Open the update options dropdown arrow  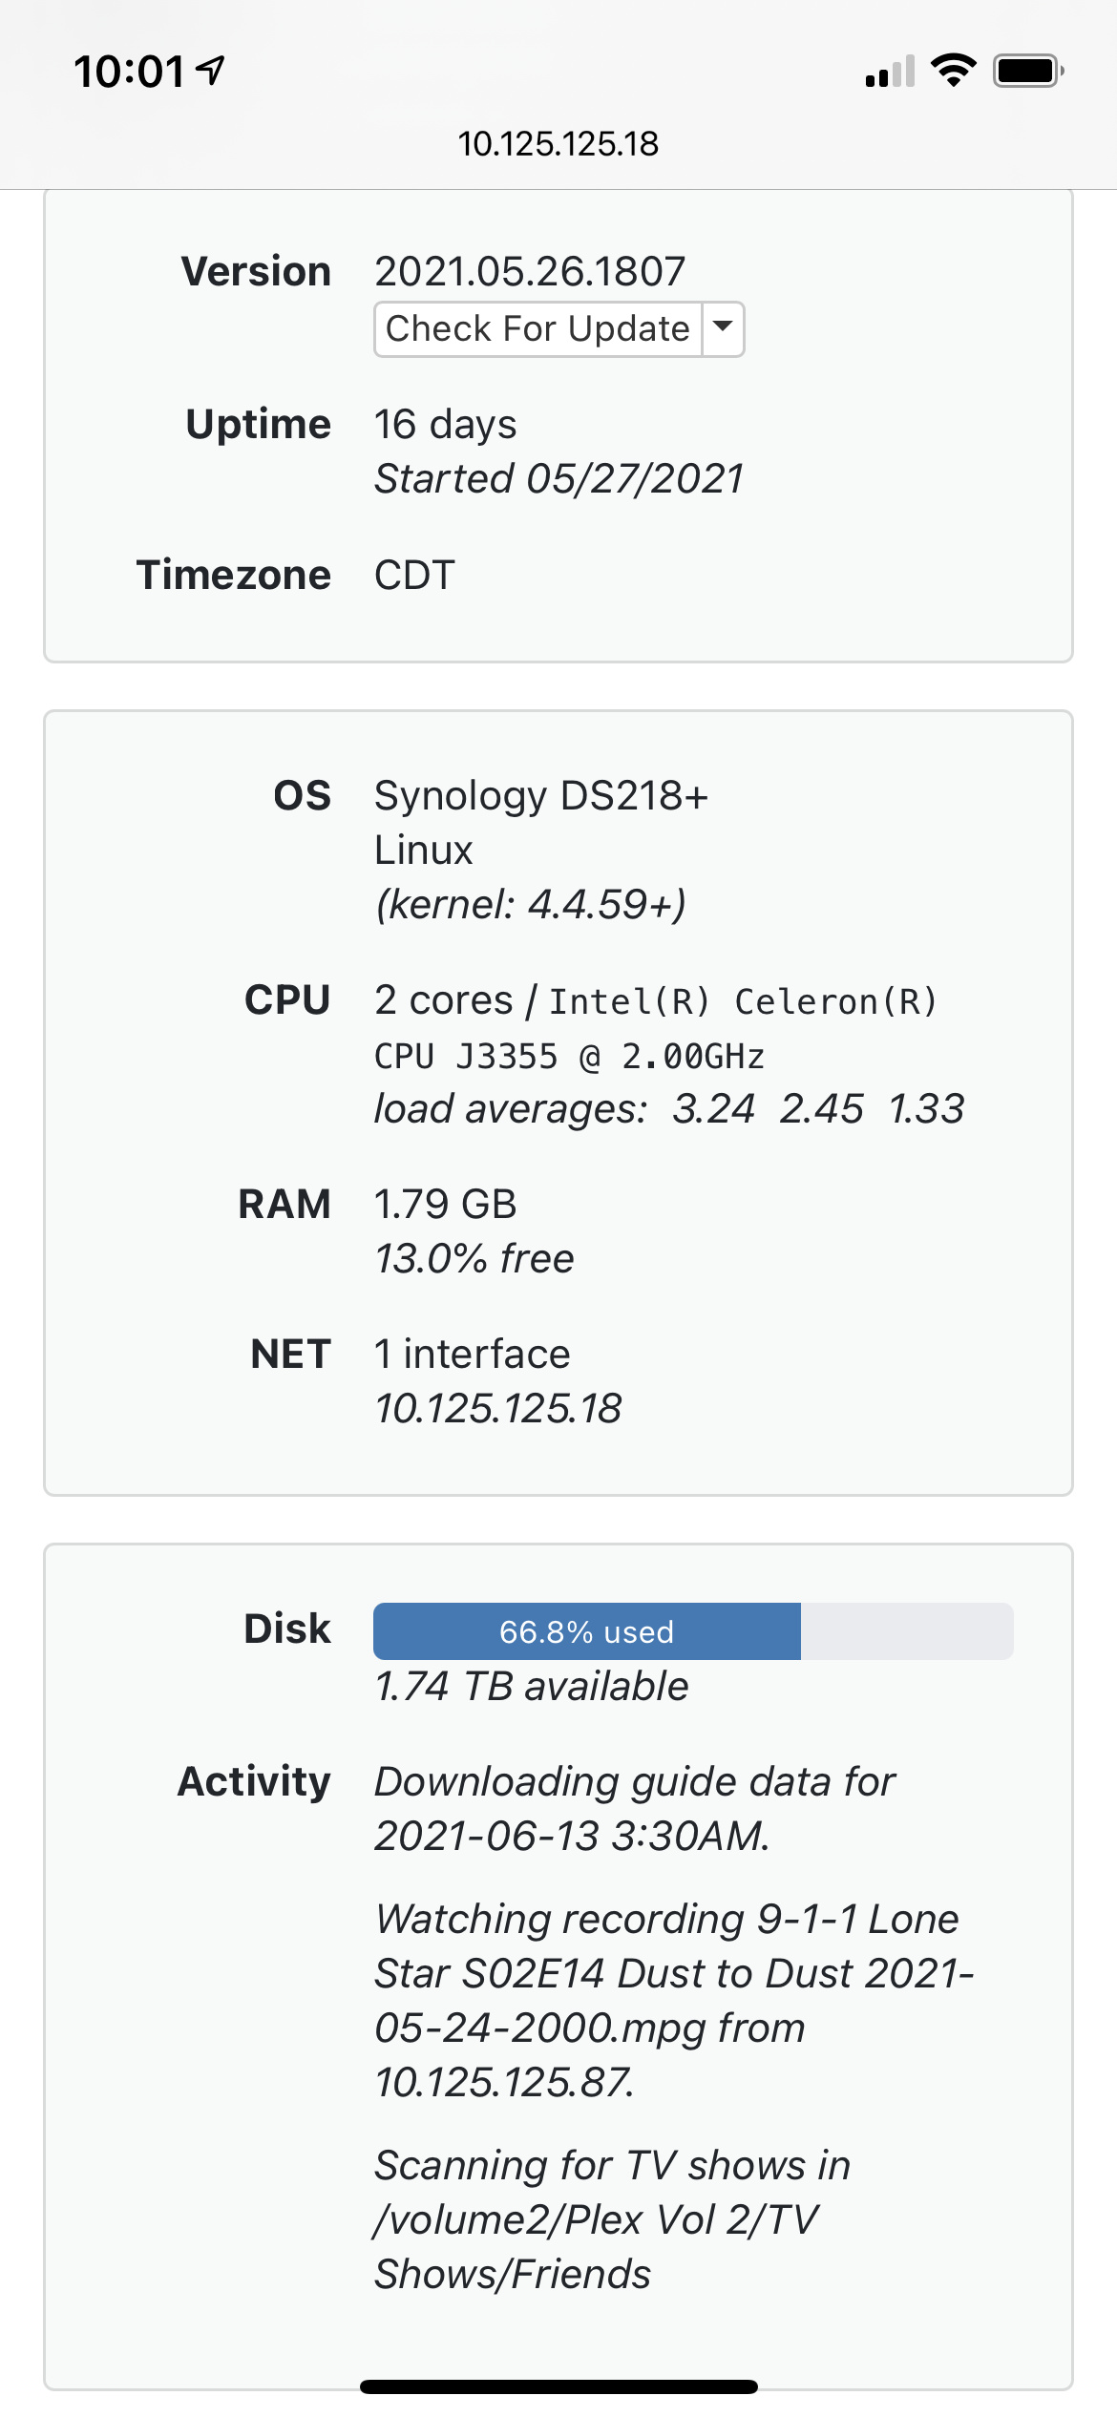724,329
